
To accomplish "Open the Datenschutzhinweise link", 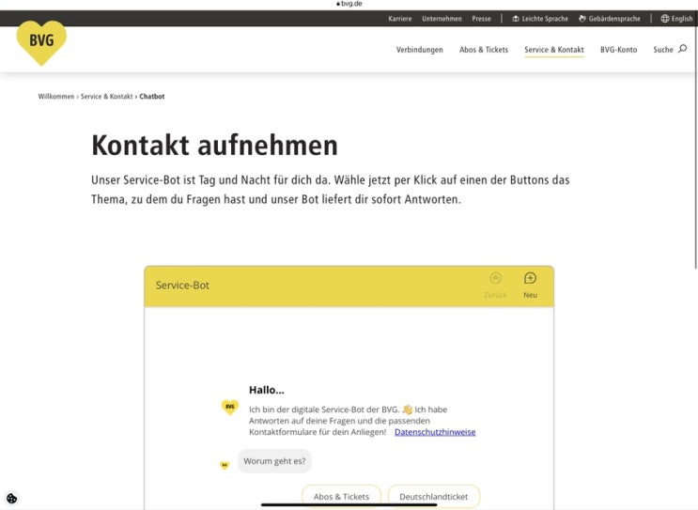I will tap(434, 432).
